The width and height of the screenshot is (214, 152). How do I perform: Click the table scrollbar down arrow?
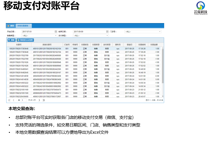pyautogui.click(x=163, y=96)
